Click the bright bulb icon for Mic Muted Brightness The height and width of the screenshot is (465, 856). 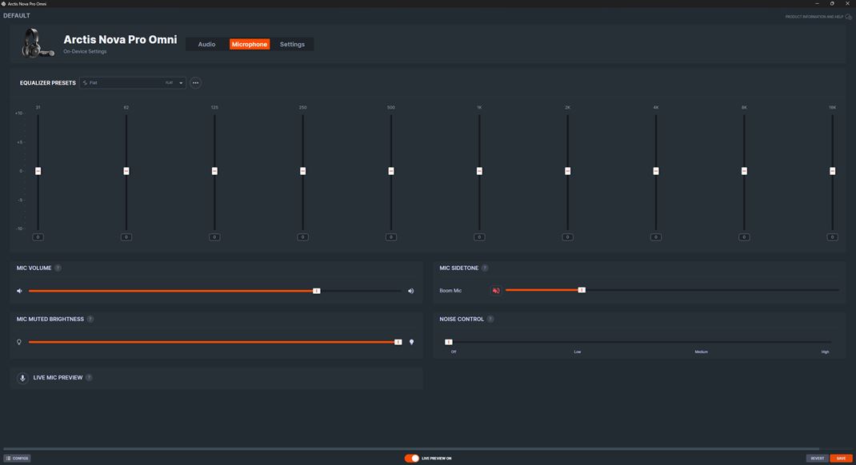click(x=412, y=342)
